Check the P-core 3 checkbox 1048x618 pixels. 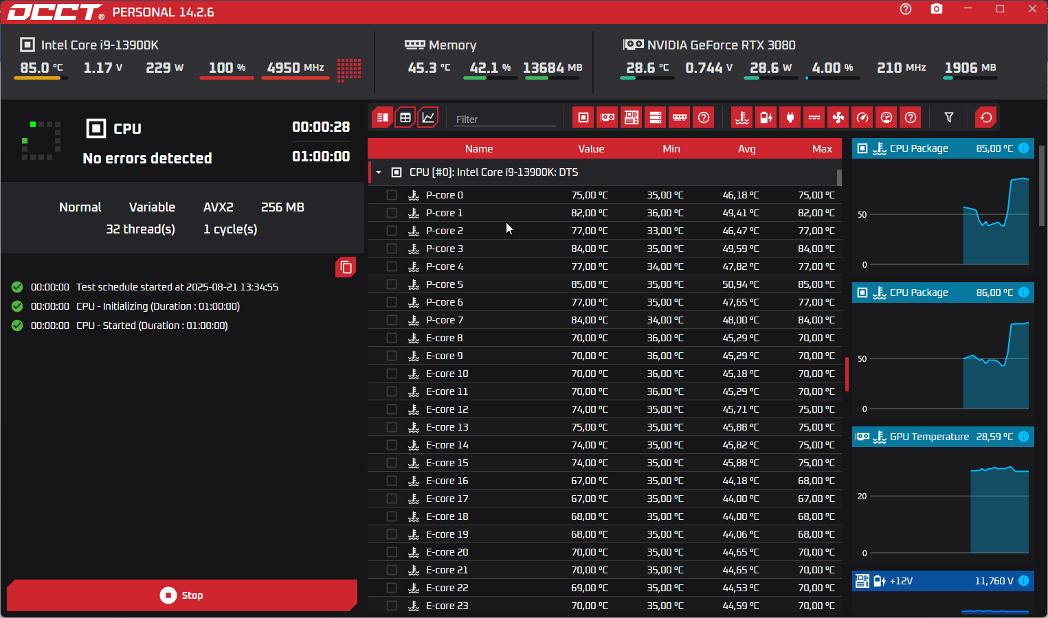tap(392, 249)
